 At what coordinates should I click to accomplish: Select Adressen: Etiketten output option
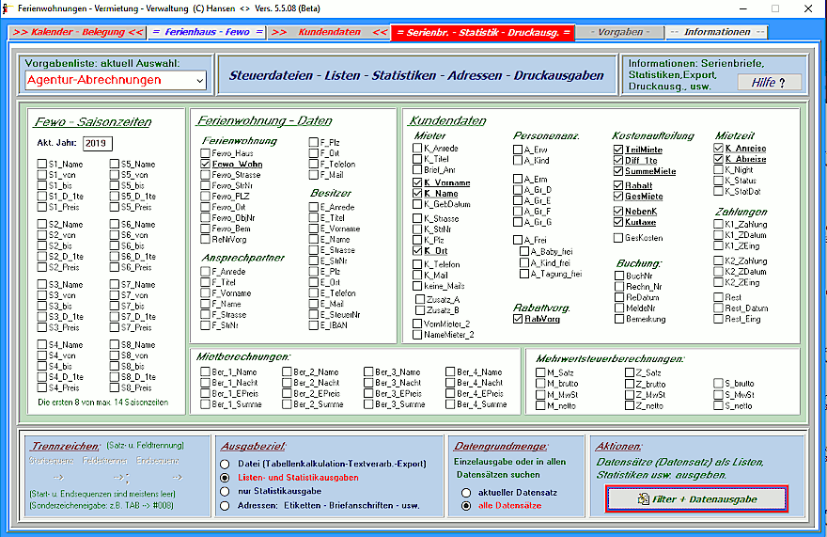[225, 505]
